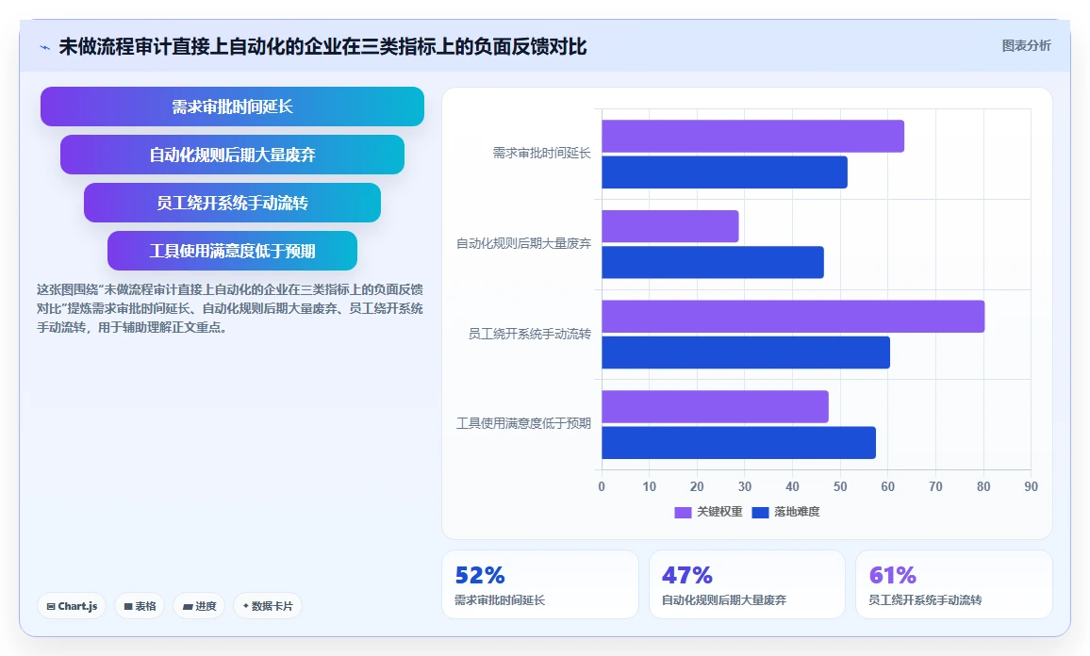Click the 落地难度 legend label text
The width and height of the screenshot is (1090, 656).
click(797, 512)
